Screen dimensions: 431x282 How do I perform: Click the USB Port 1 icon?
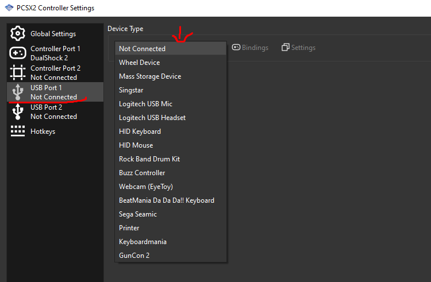pos(18,92)
